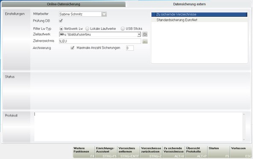Open the Mitarbeiter dropdown arrow
The height and width of the screenshot is (159, 253).
coord(104,14)
